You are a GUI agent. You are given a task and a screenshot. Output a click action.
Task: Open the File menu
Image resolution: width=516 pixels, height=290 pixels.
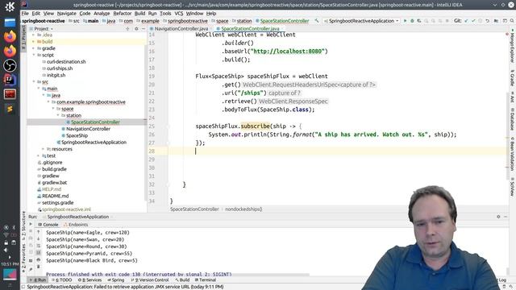tap(25, 14)
